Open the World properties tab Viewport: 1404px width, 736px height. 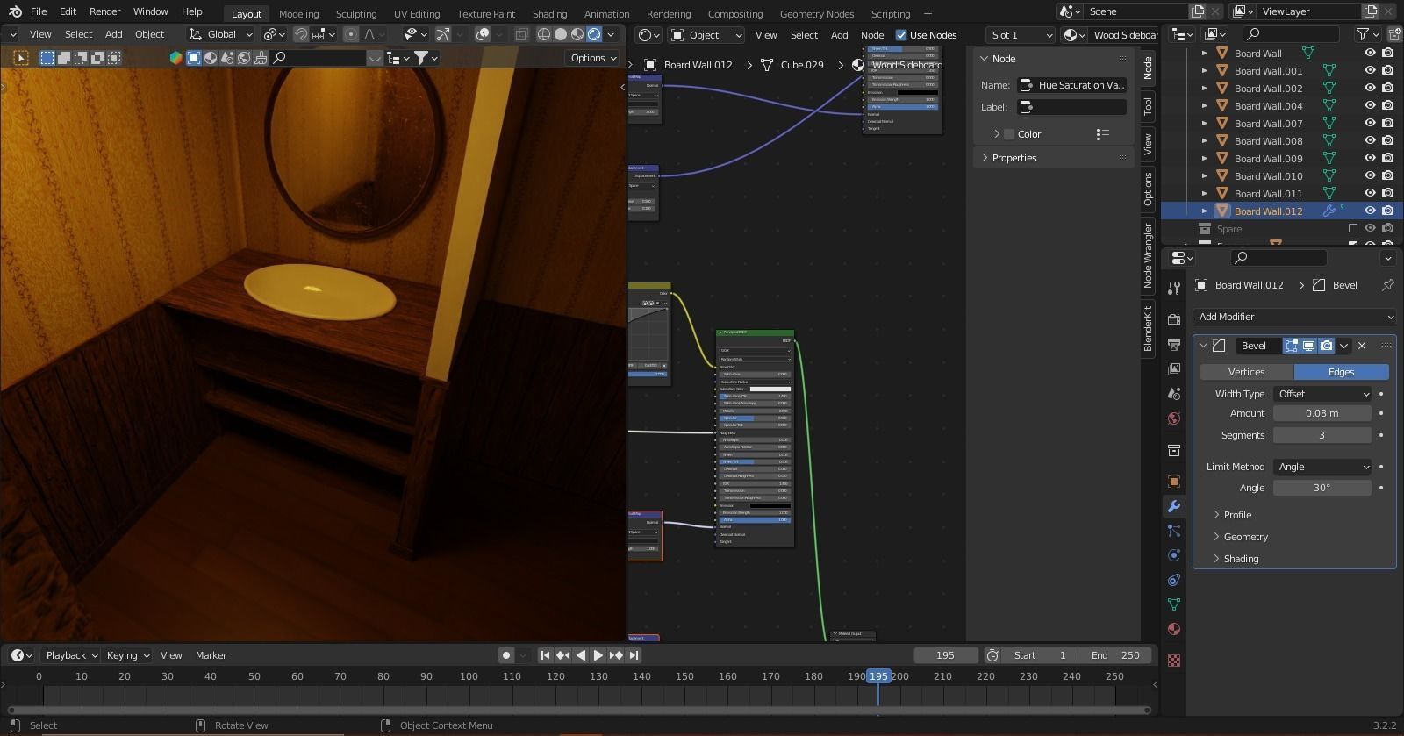pyautogui.click(x=1174, y=418)
